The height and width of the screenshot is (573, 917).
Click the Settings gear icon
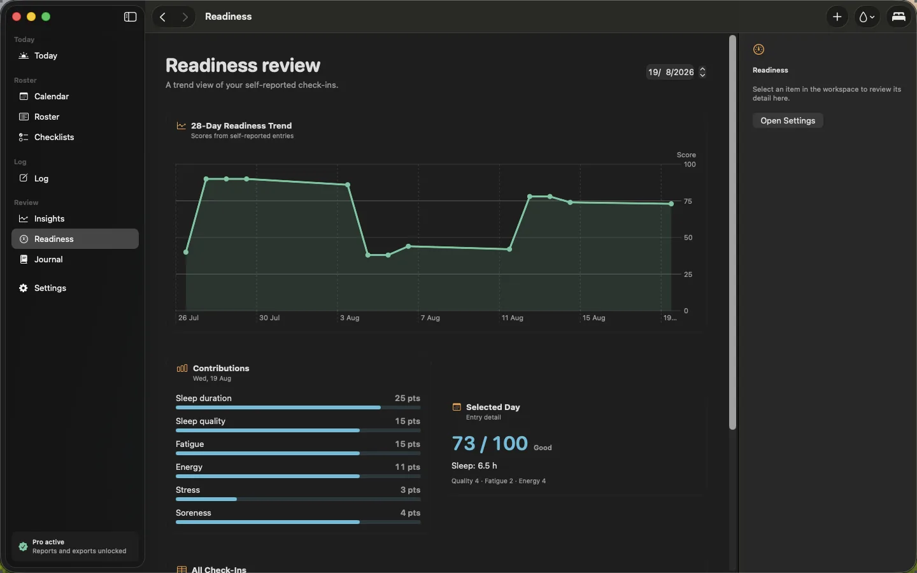(x=24, y=288)
